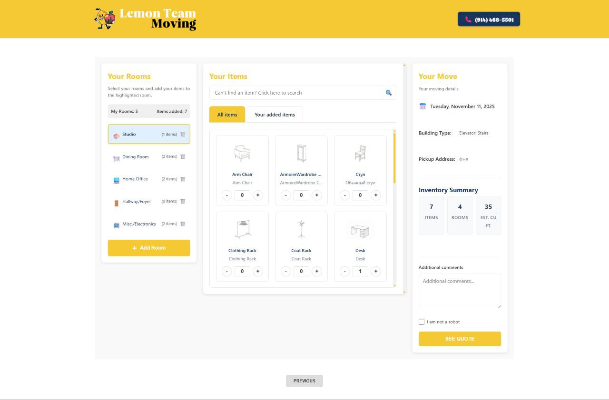Click the Lemon Team Moving logo
Screen dimensions: 609x400
coord(146,19)
